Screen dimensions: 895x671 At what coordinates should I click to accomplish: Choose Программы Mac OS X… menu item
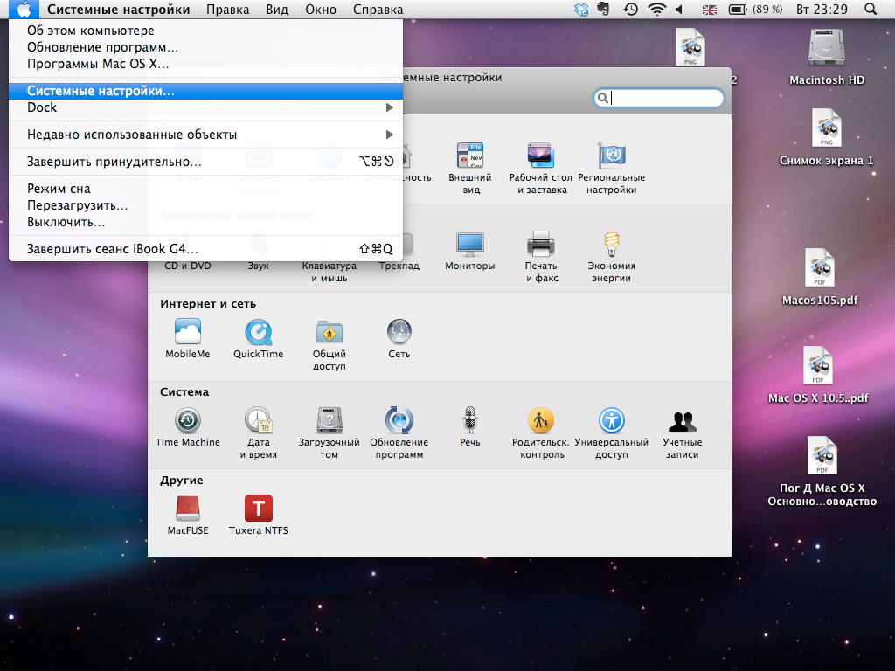(x=206, y=64)
